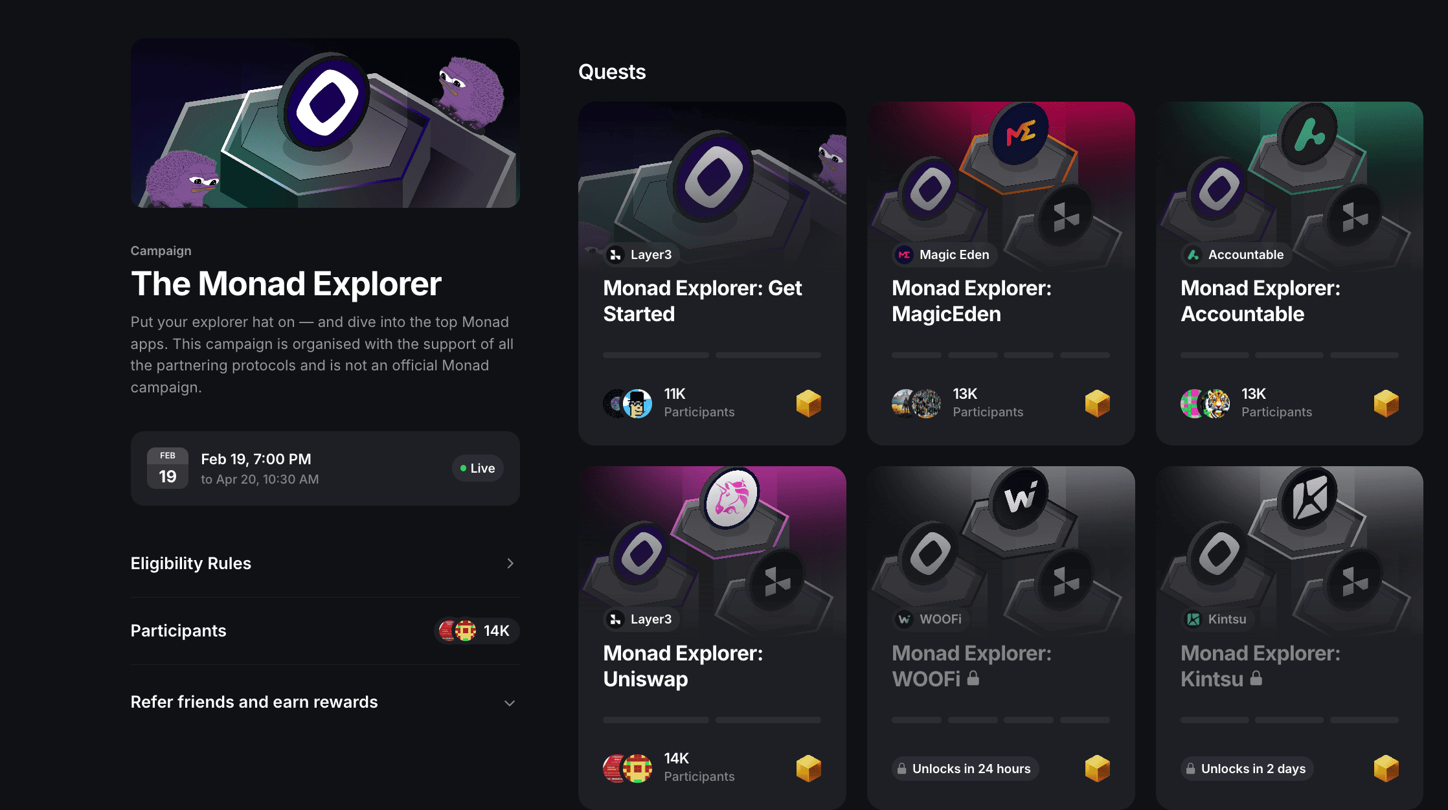1448x810 pixels.
Task: Open the Participants 14K list
Action: 476,631
